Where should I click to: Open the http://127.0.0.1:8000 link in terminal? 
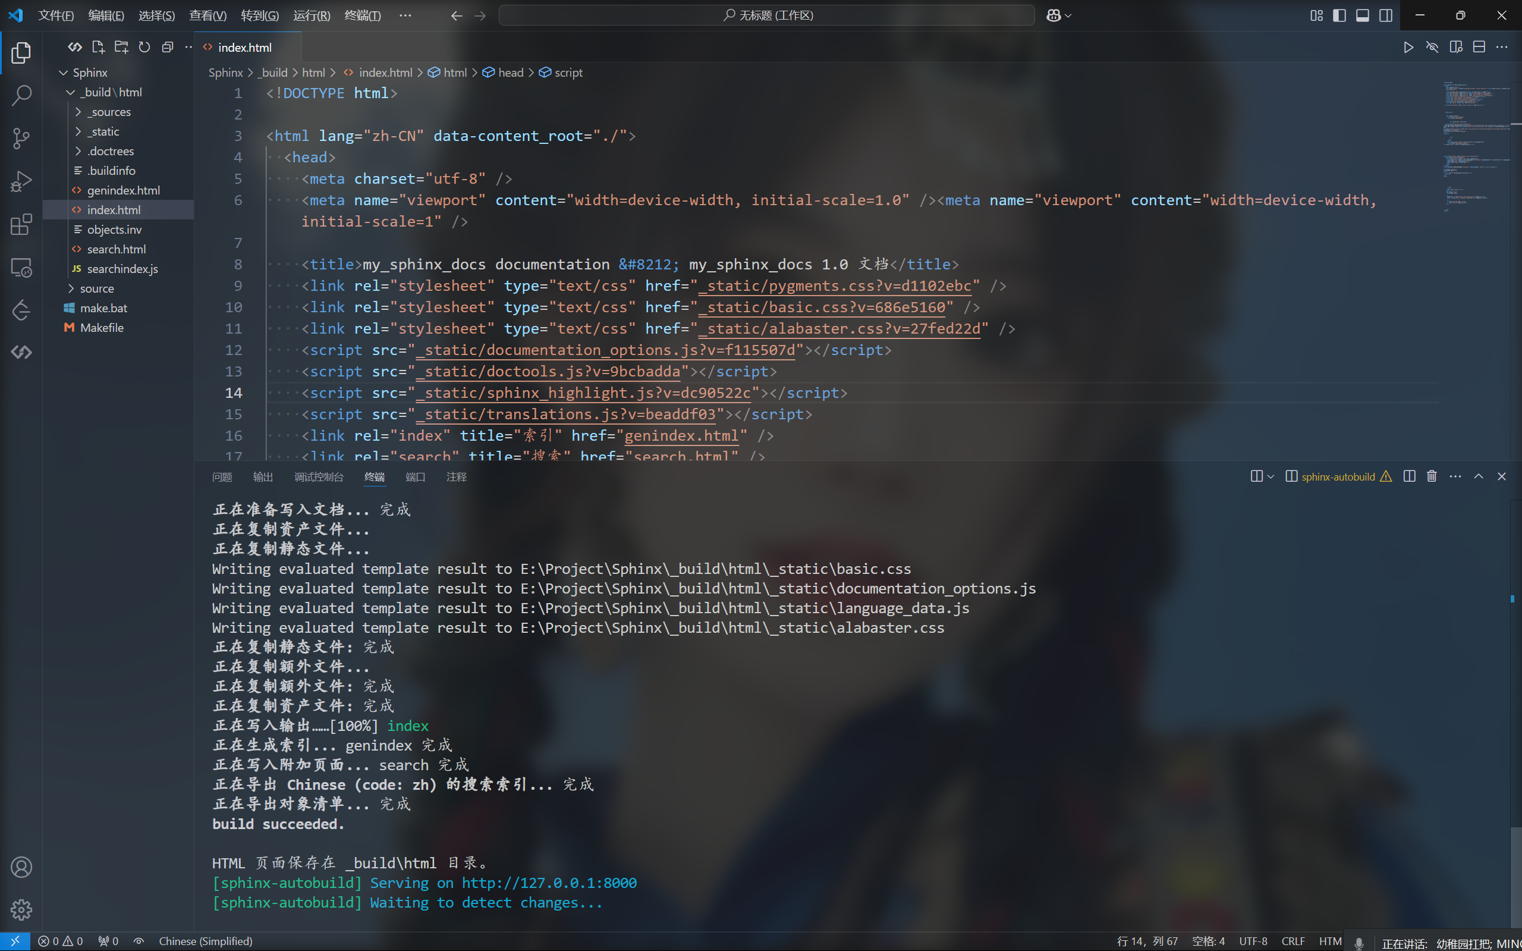click(x=549, y=883)
